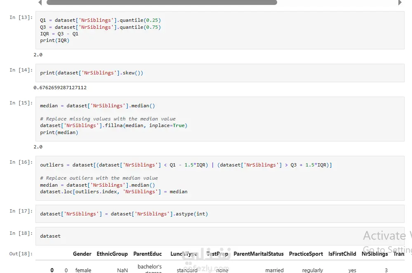Click inside code cell In [18] dataset
The height and width of the screenshot is (273, 412).
click(220, 236)
